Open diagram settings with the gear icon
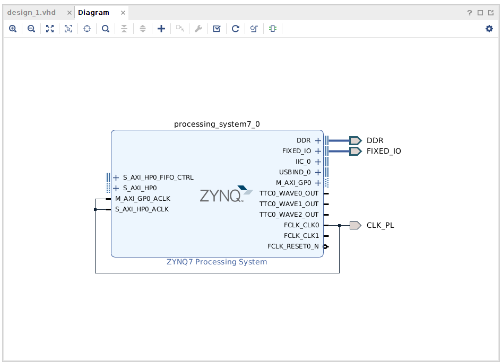 pyautogui.click(x=489, y=29)
